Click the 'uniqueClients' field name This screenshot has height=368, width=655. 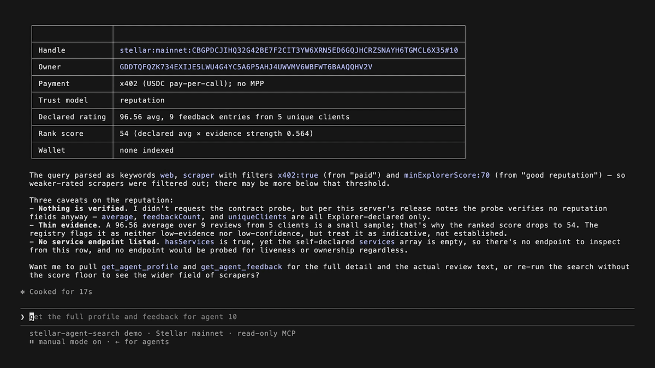pos(258,216)
